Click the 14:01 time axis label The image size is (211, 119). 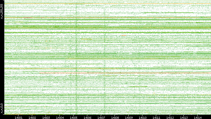(x=18, y=118)
